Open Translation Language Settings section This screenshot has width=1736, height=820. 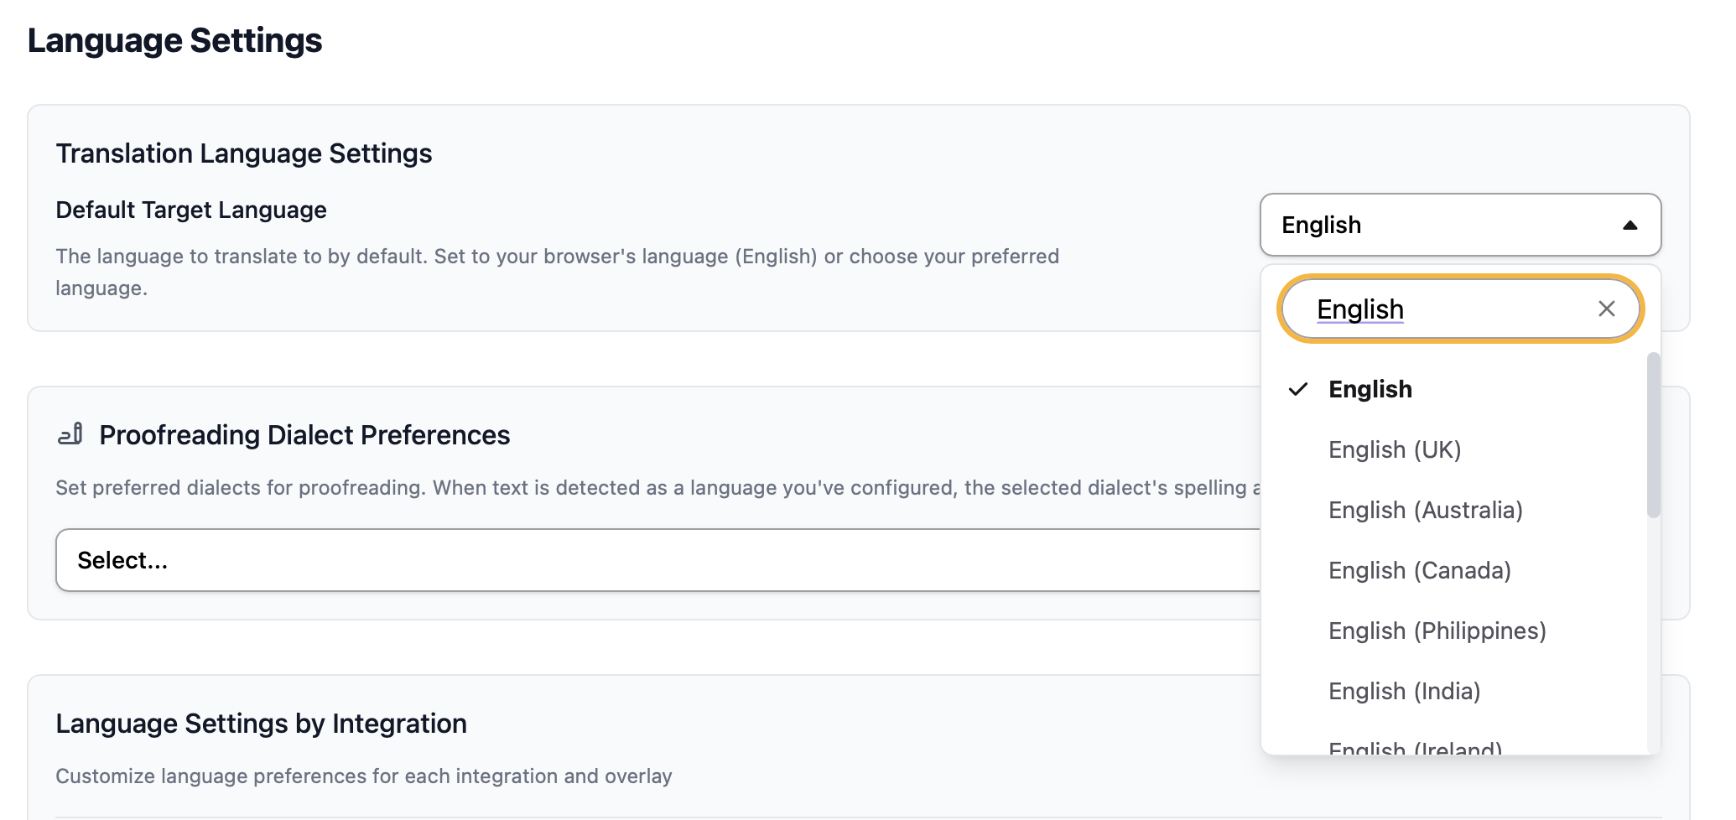point(243,153)
